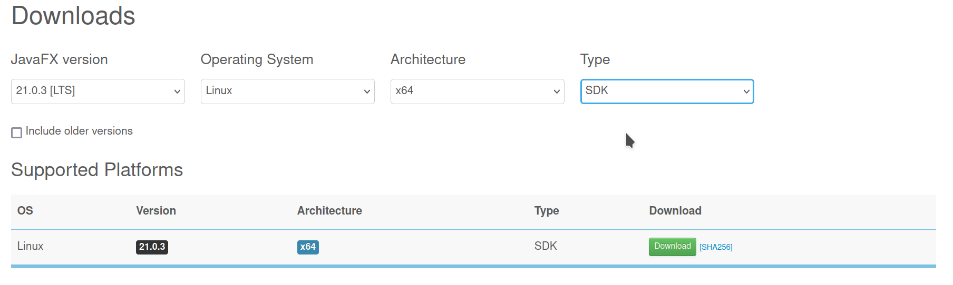Open the [SHA256] checksum link
The image size is (953, 285).
(716, 247)
